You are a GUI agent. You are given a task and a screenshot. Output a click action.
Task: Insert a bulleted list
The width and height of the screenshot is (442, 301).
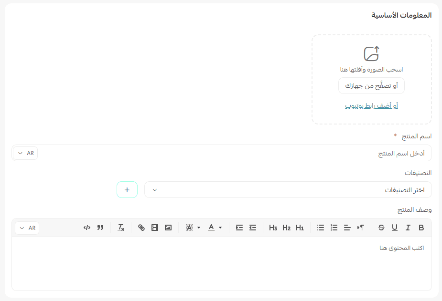point(321,228)
